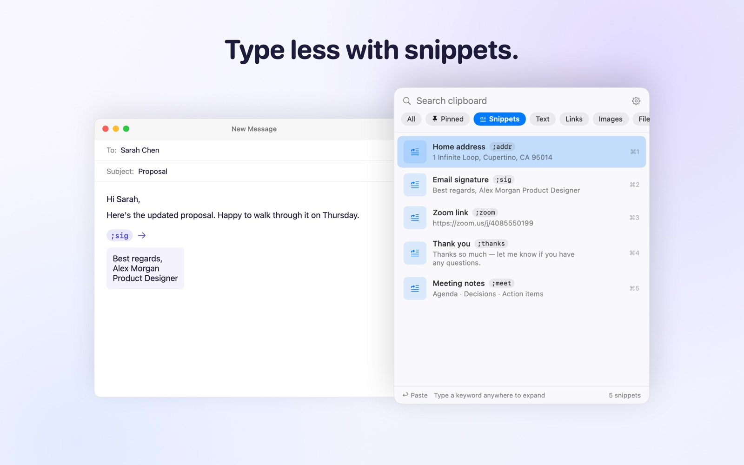This screenshot has height=465, width=744.
Task: Click the New Message window title
Action: (254, 129)
